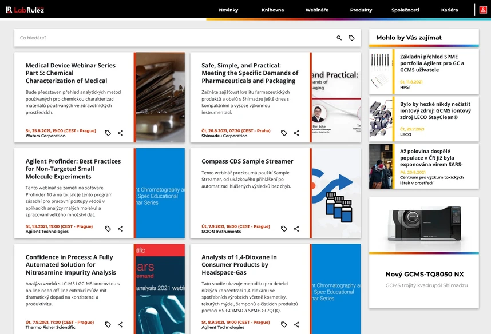Click tag icon on Compass CDS Sample Streamer card
Image resolution: width=491 pixels, height=334 pixels.
tap(284, 229)
